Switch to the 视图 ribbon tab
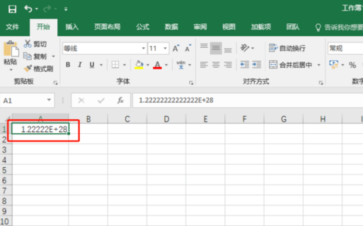Image resolution: width=363 pixels, height=226 pixels. click(229, 27)
